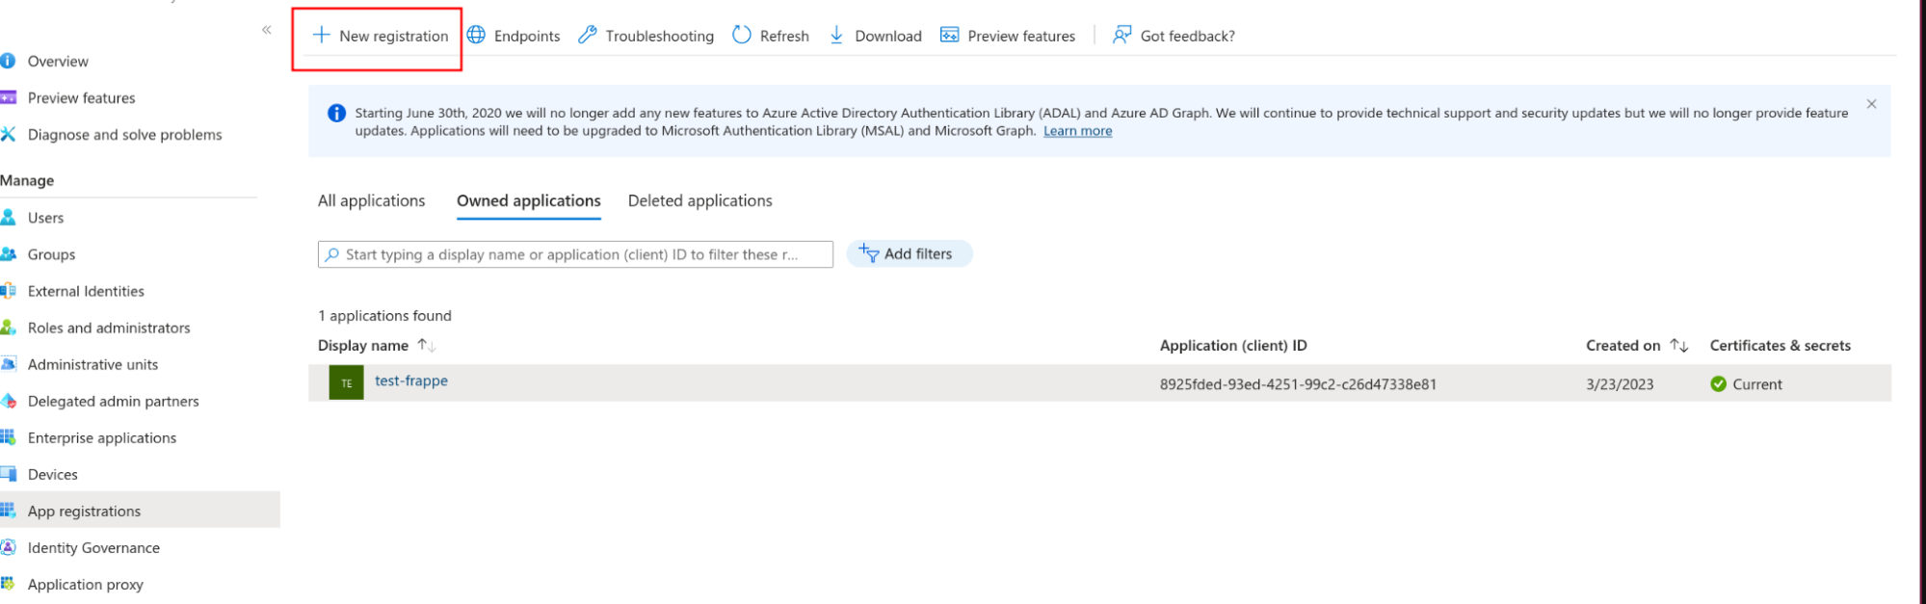This screenshot has height=604, width=1926.
Task: Click the TE application thumbnail
Action: click(x=347, y=382)
